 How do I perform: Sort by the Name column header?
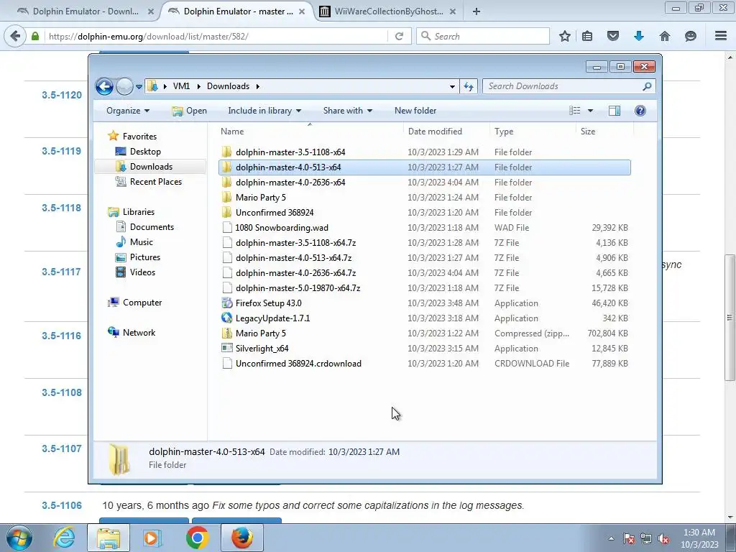[x=310, y=132]
